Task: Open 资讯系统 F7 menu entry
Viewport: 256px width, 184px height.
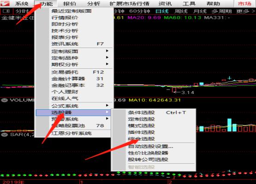Action: pyautogui.click(x=73, y=44)
